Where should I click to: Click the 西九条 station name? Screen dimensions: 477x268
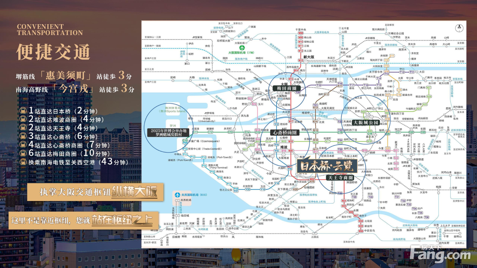(246, 115)
